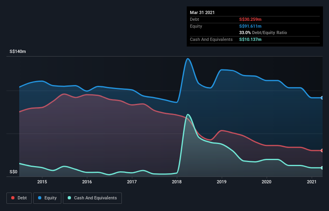Select the 2017 x-axis label
This screenshot has width=329, height=211.
point(132,182)
